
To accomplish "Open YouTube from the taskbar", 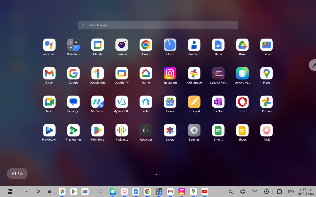I will point(205,191).
